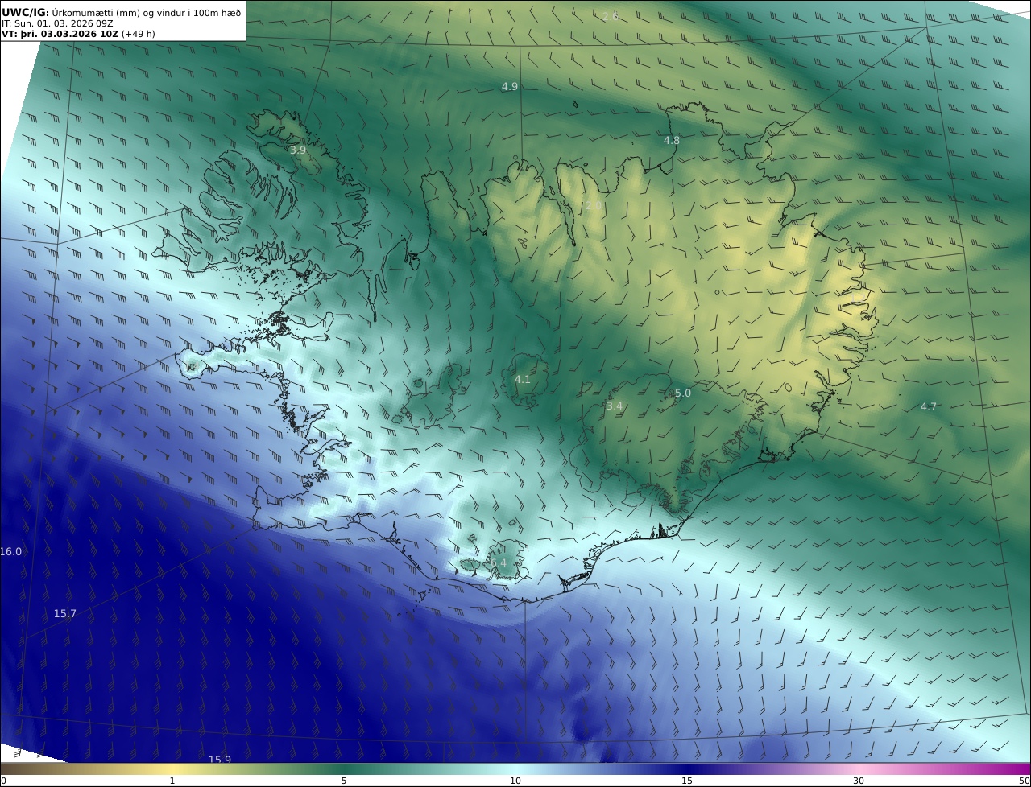The image size is (1031, 787).
Task: Pick the dark green color at 5 on the colorbar
Action: pos(344,768)
